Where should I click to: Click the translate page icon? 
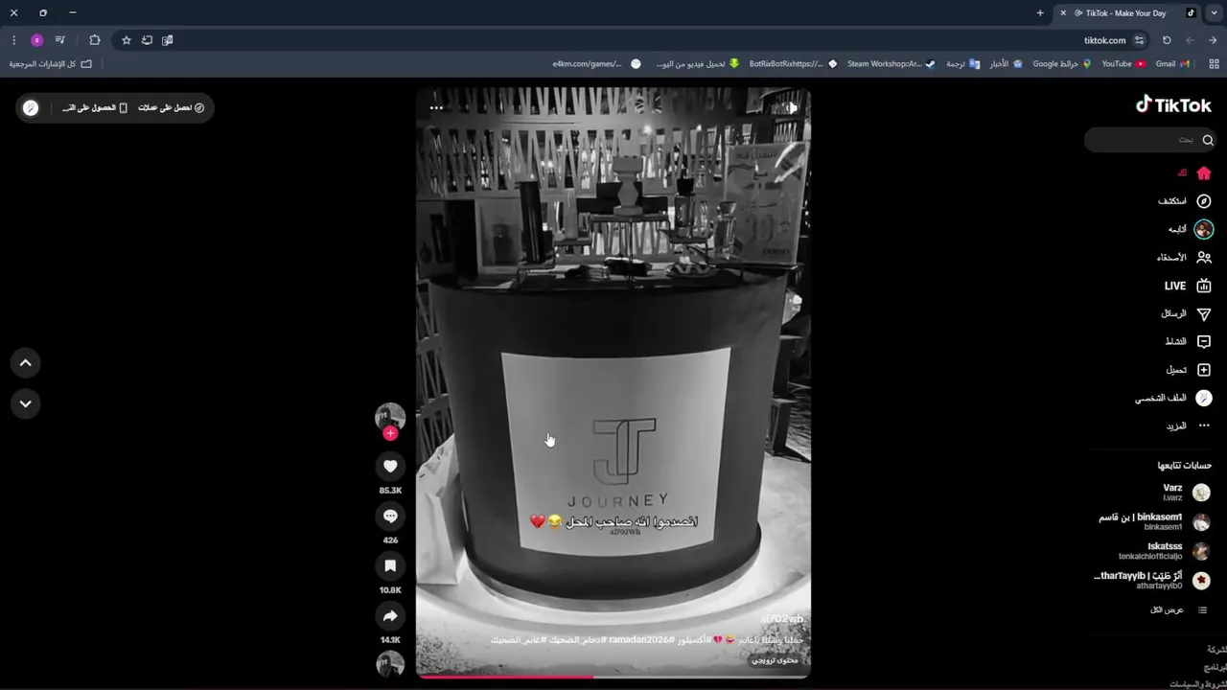(x=168, y=40)
